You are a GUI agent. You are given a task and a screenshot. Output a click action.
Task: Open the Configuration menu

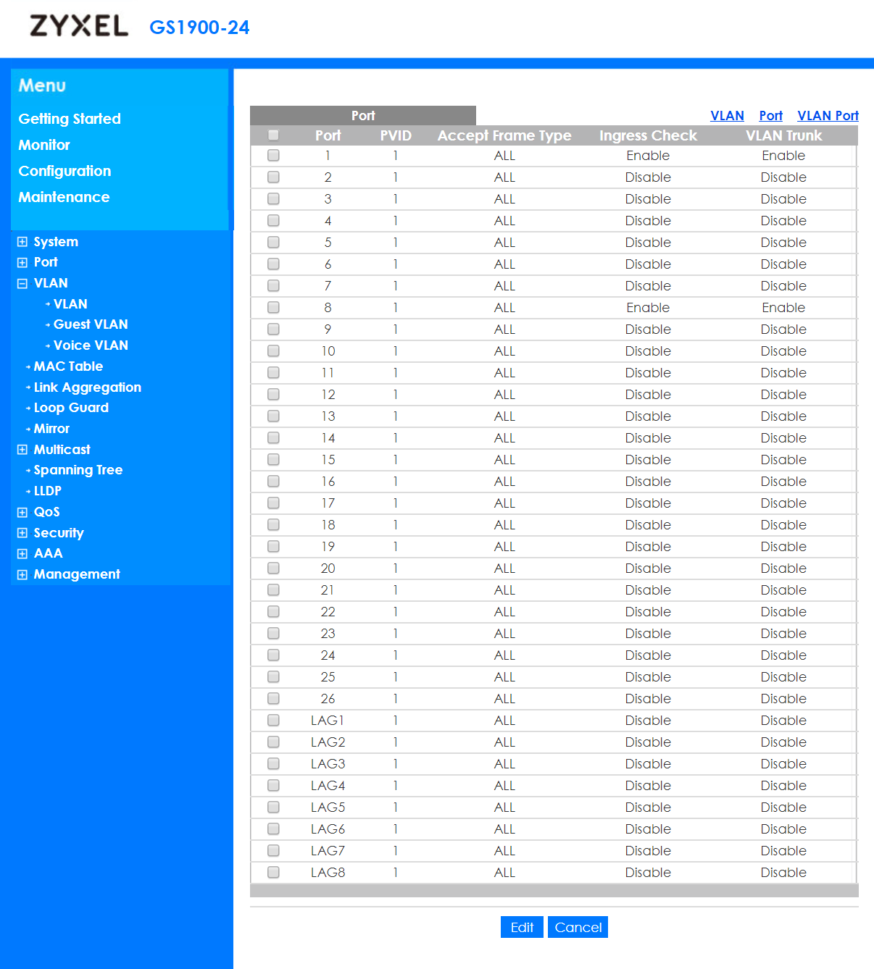64,171
